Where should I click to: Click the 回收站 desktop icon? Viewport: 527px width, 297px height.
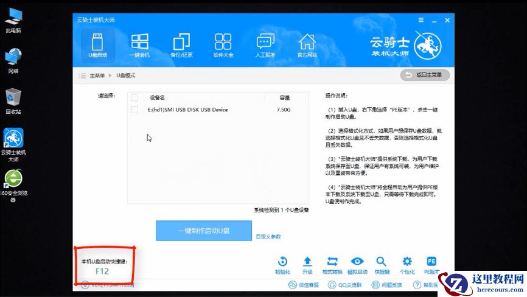[x=13, y=102]
